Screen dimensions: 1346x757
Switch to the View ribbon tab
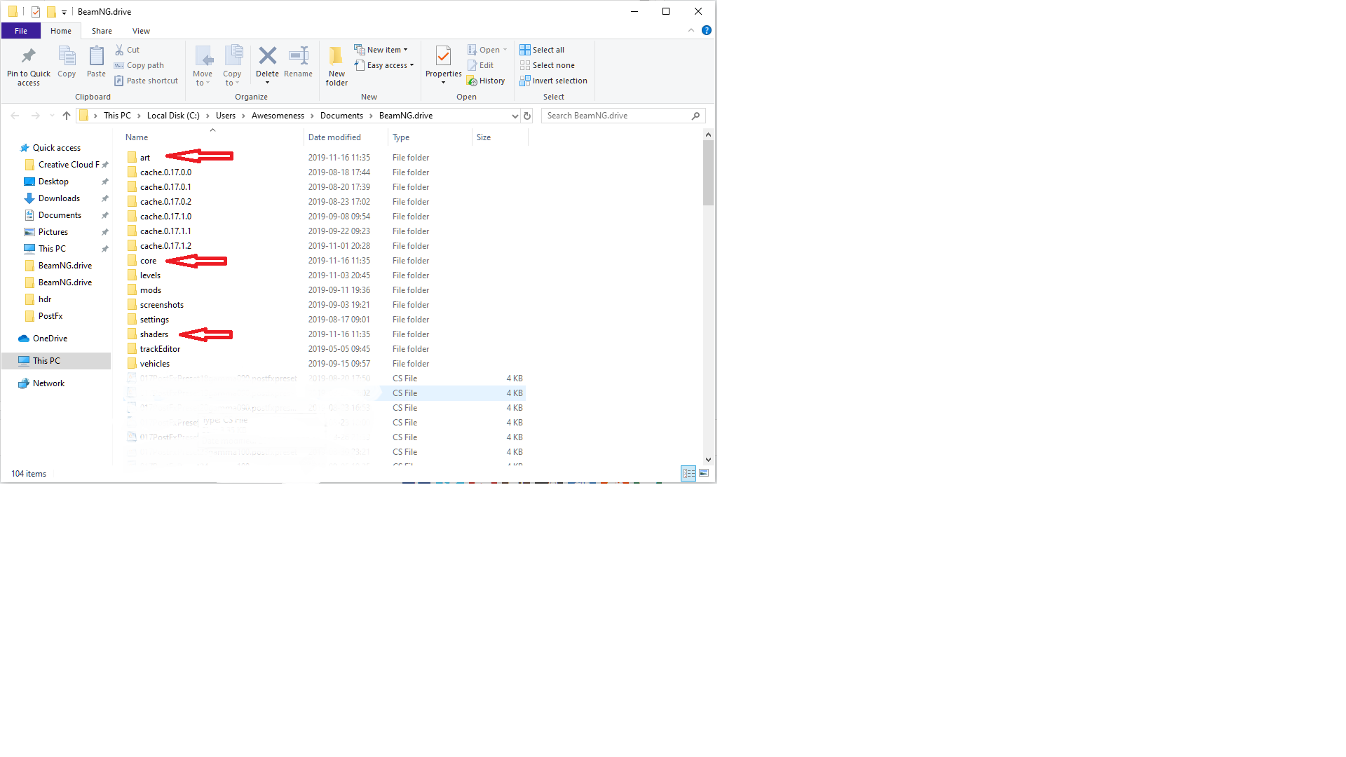(x=141, y=31)
